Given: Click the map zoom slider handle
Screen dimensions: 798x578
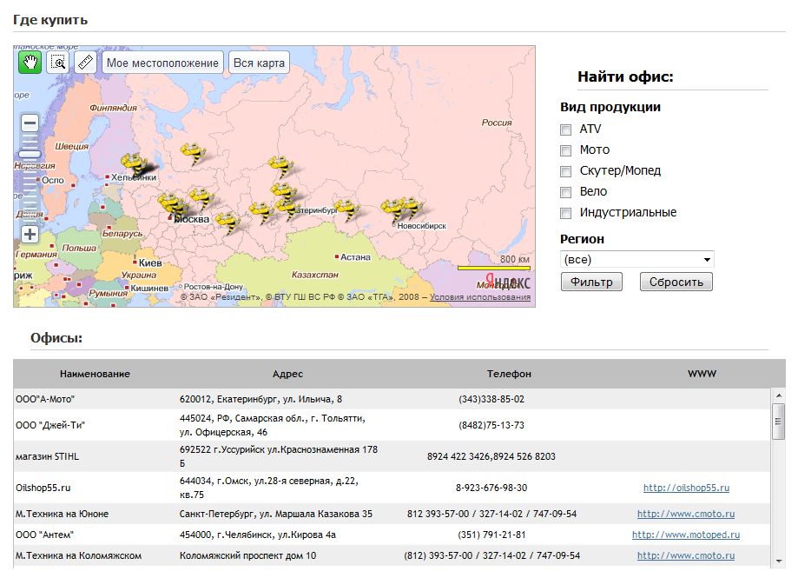Looking at the screenshot, I should coord(29,154).
